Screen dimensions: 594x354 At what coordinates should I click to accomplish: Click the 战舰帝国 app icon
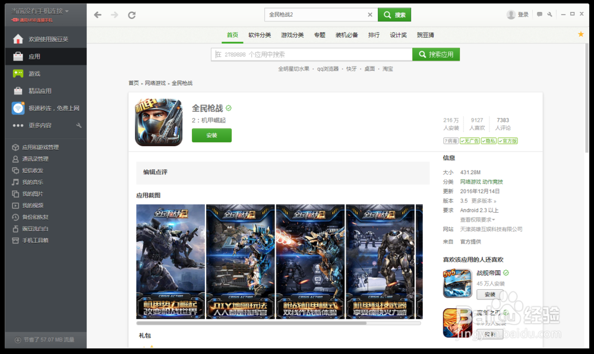[x=457, y=283]
